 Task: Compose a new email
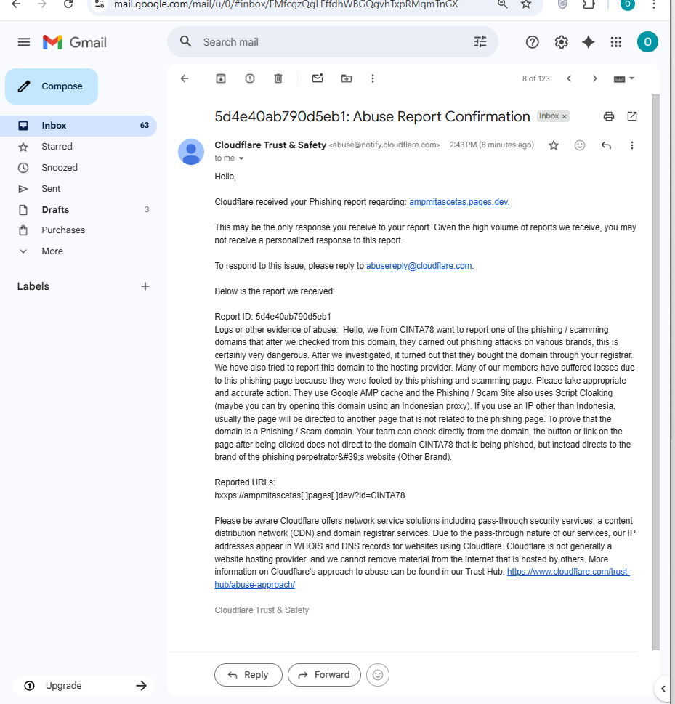[x=52, y=86]
